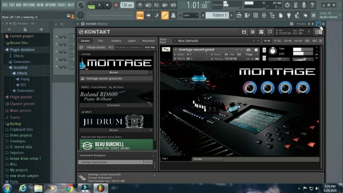This screenshot has width=343, height=193.
Task: Open FL Studio shop cart icon
Action: 313,15
